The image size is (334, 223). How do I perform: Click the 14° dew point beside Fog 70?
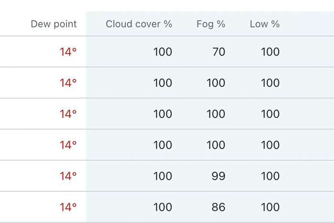pos(68,52)
